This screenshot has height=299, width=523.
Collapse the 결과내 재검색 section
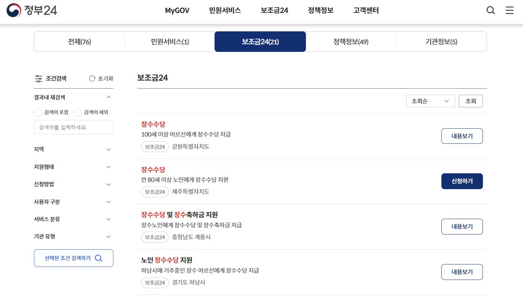click(x=108, y=97)
